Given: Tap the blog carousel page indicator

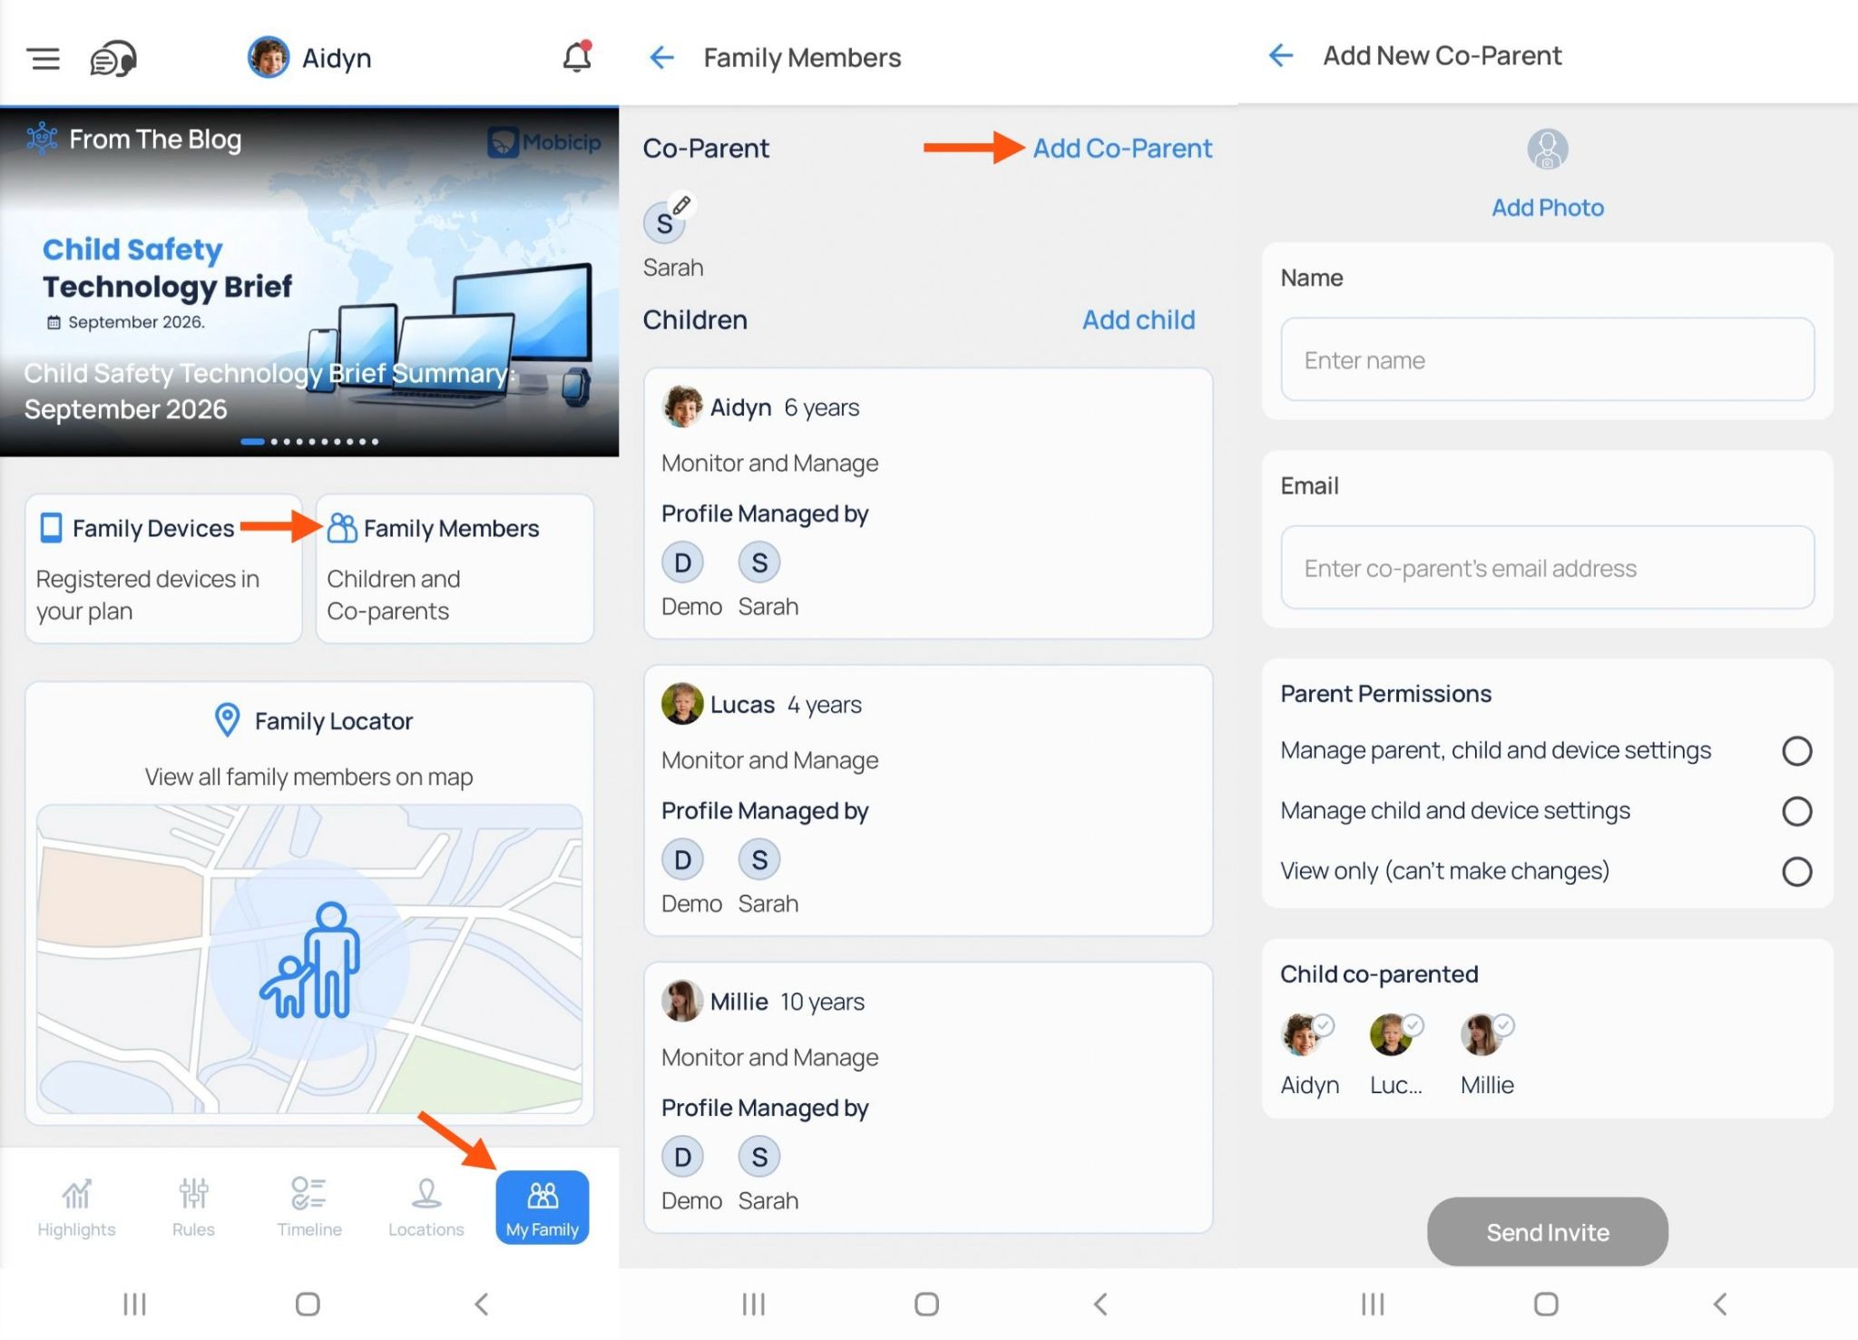Looking at the screenshot, I should (309, 442).
